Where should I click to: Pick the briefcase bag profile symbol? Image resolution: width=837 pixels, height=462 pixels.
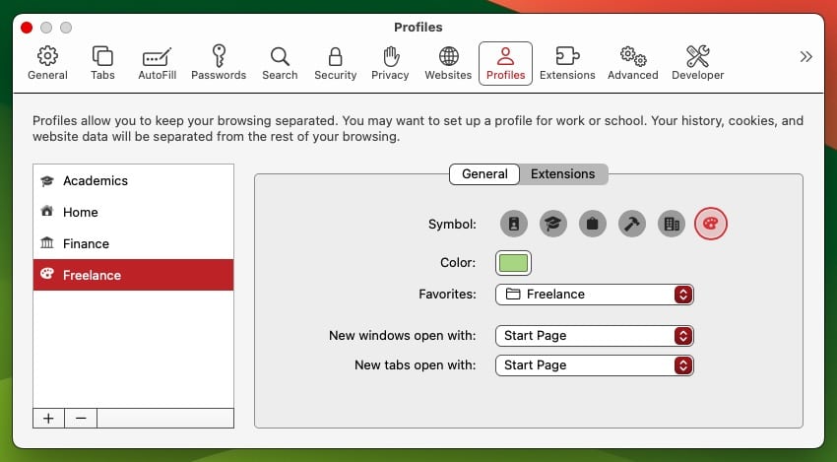point(593,225)
